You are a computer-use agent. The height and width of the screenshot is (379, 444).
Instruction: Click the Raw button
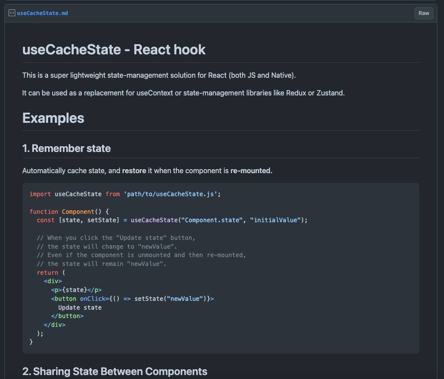click(x=424, y=13)
